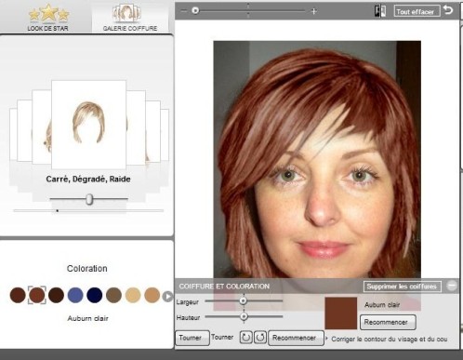The image size is (463, 360).
Task: Toggle the before/after comparison icon
Action: click(x=380, y=11)
